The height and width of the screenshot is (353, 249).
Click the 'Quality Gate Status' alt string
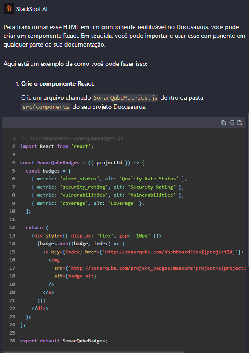(x=149, y=179)
